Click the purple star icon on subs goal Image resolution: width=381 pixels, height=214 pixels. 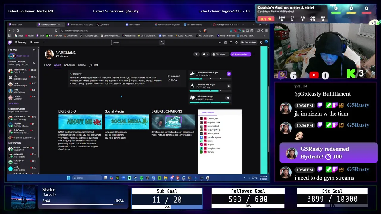(229, 74)
